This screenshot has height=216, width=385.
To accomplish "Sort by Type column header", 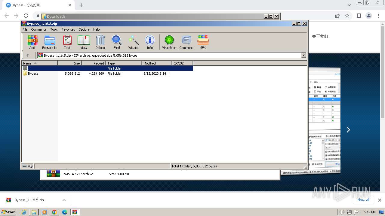I will (x=124, y=63).
